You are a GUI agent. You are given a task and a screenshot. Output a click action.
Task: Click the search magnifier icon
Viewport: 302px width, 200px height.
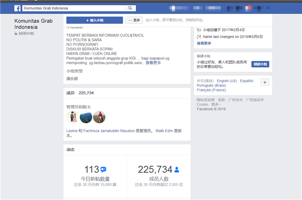click(x=130, y=8)
